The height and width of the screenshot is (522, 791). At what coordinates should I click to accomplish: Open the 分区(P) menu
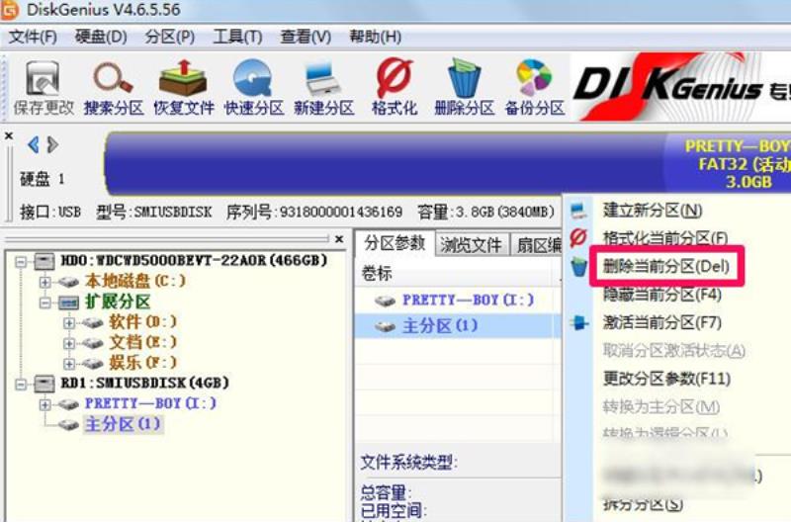[x=169, y=37]
